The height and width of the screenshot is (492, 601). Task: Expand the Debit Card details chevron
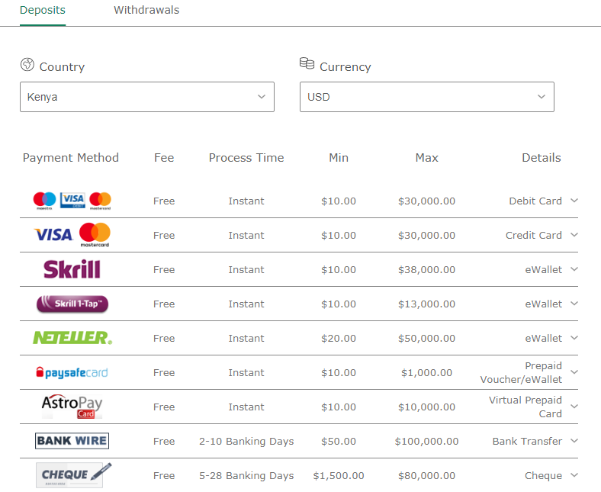(574, 201)
